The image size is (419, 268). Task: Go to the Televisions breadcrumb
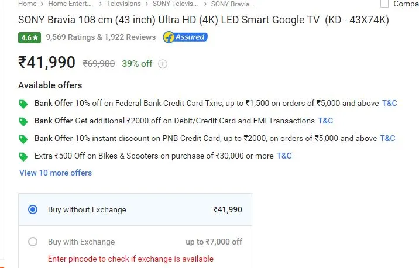[123, 4]
